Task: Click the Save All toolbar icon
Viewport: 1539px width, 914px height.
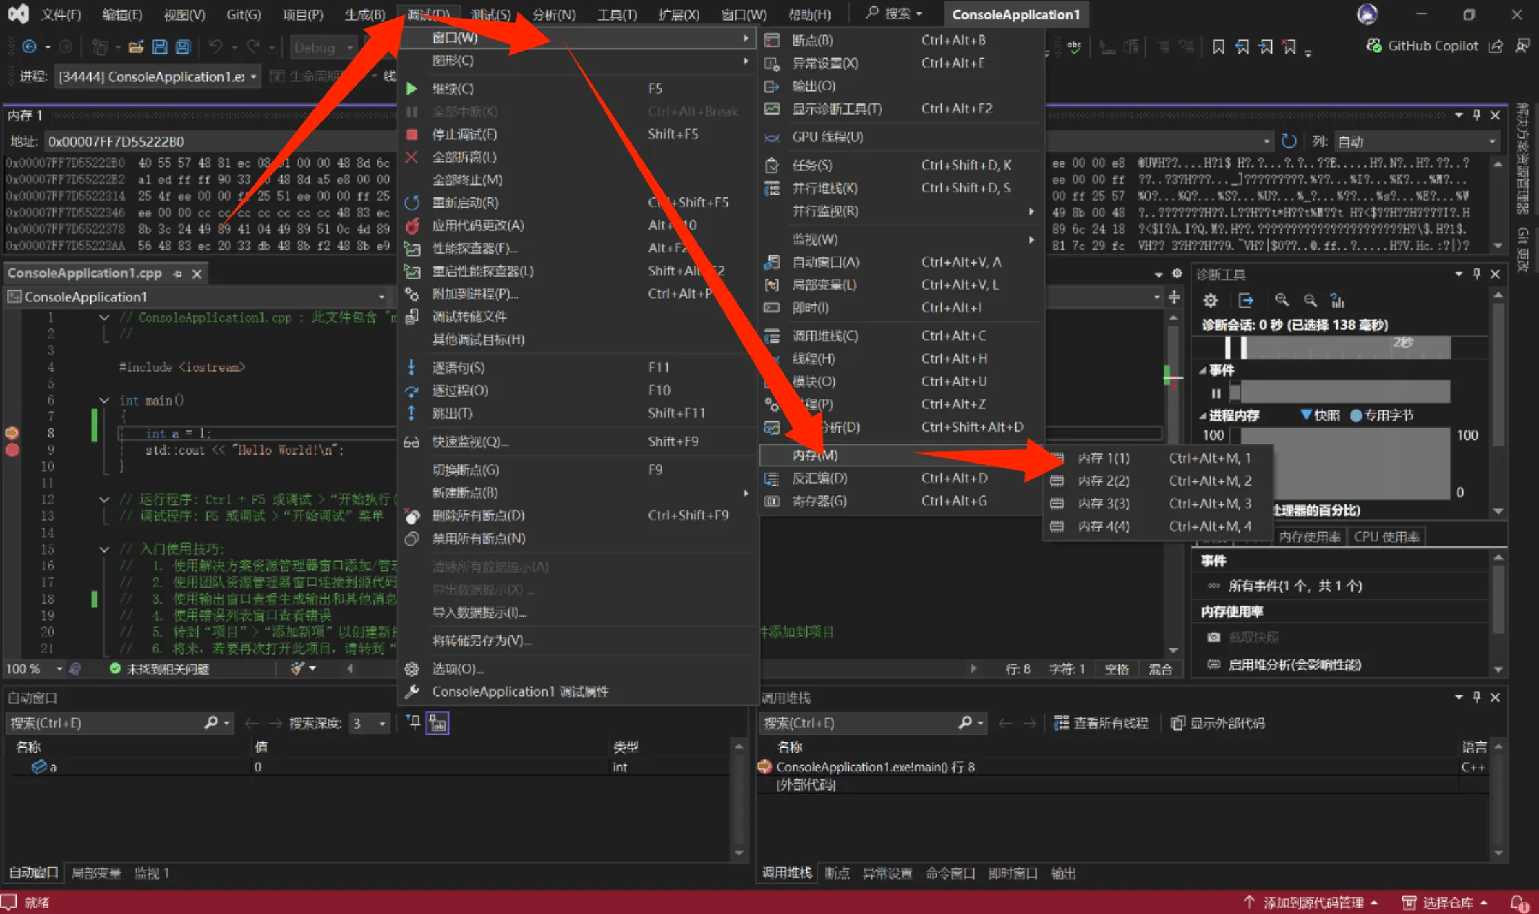Action: coord(183,47)
